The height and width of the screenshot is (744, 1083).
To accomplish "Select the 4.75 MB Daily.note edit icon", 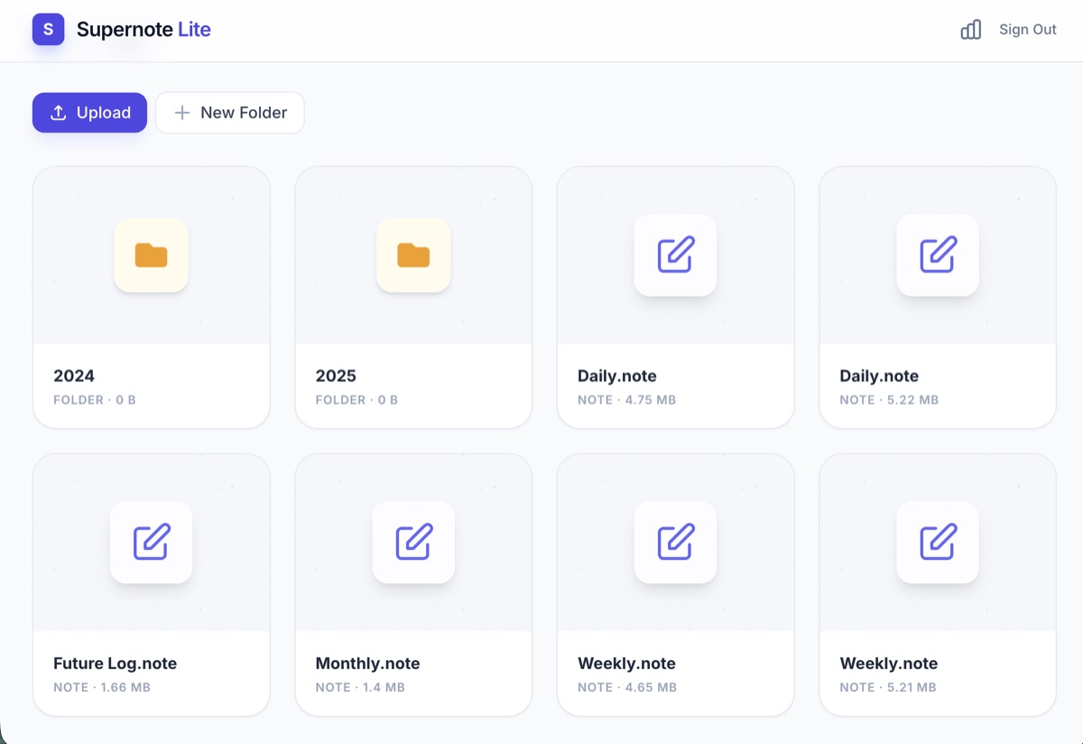I will (675, 255).
